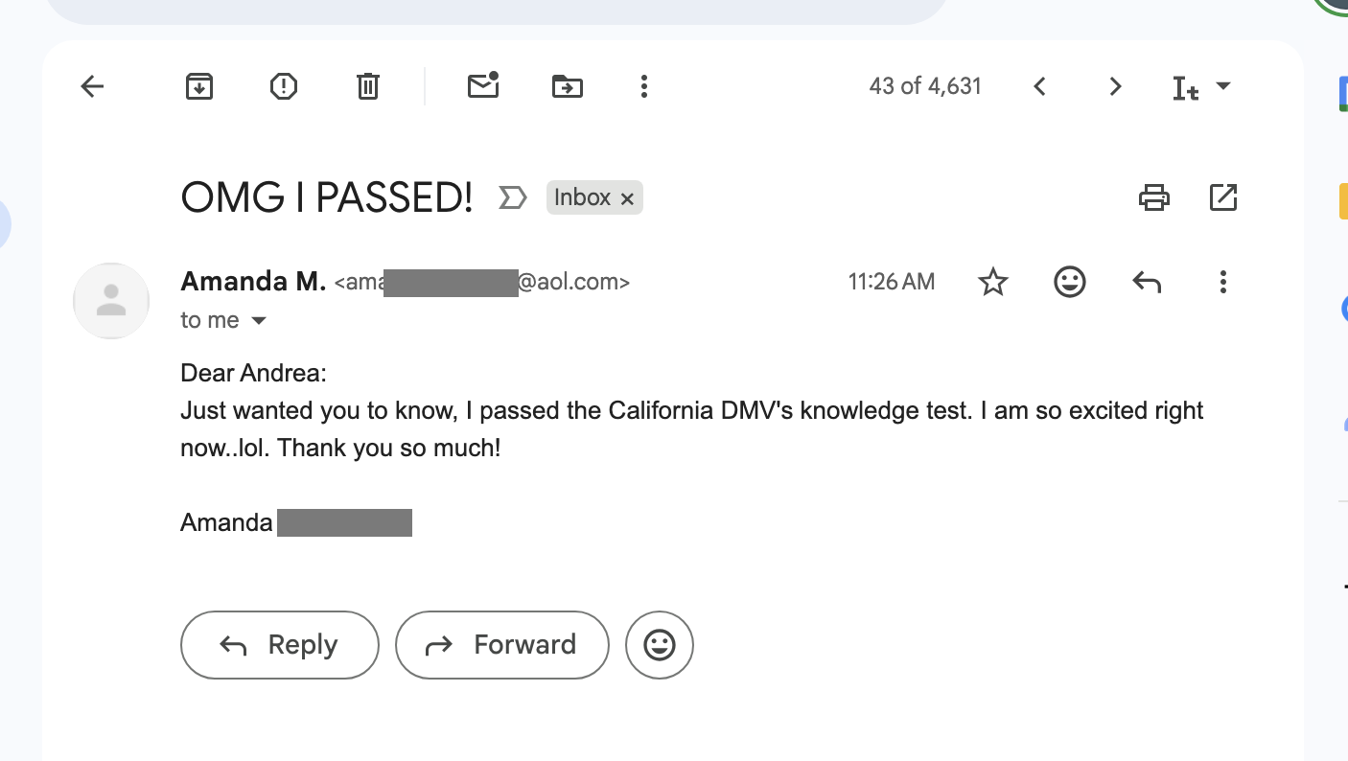Viewport: 1348px width, 761px height.
Task: Go to the newer conversation
Action: tap(1039, 86)
